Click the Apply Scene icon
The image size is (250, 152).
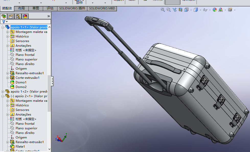[x=221, y=10]
